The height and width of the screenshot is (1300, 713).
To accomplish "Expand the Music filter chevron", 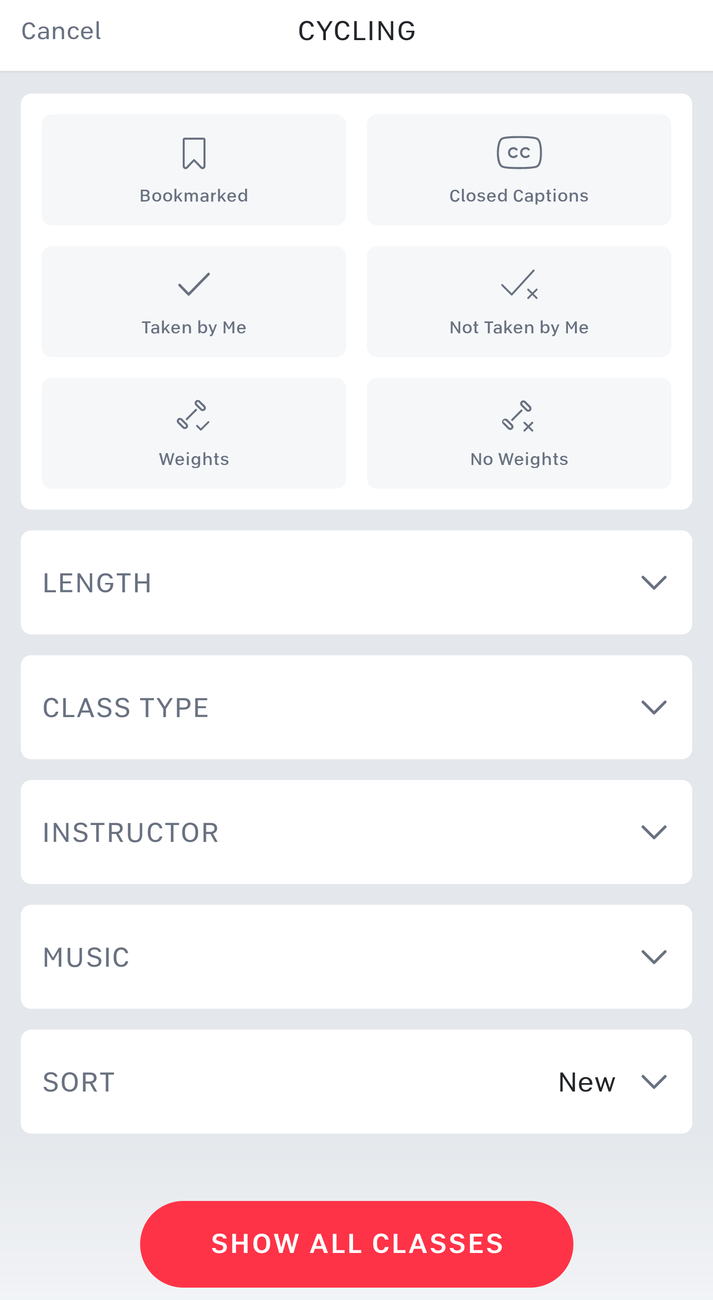I will click(x=654, y=956).
